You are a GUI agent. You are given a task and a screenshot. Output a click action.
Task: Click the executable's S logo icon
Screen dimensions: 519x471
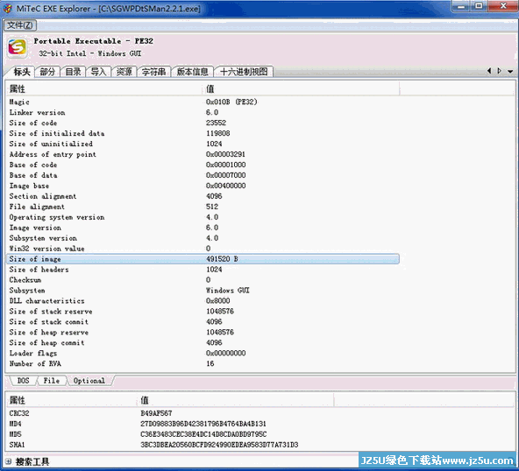pos(18,47)
